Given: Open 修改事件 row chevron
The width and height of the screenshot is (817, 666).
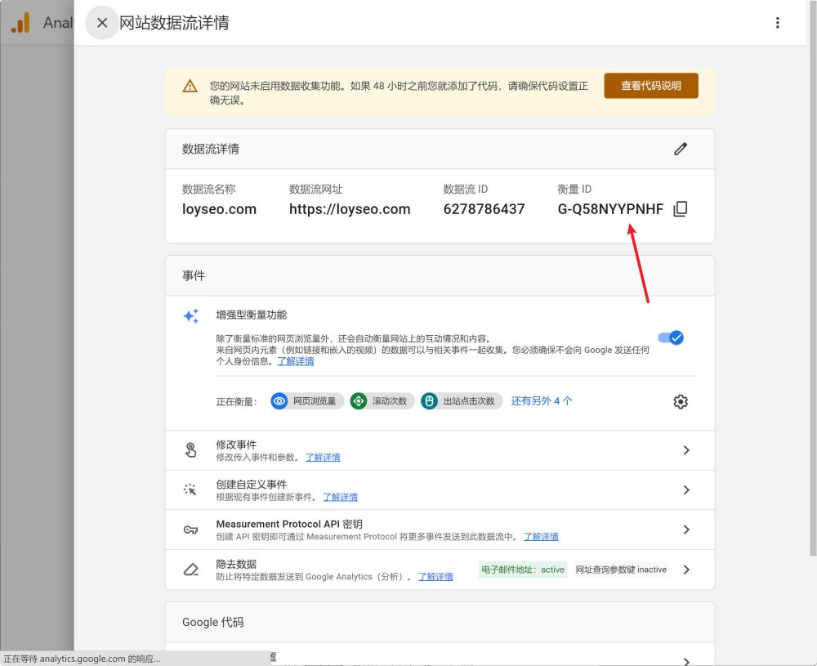Looking at the screenshot, I should (x=686, y=450).
